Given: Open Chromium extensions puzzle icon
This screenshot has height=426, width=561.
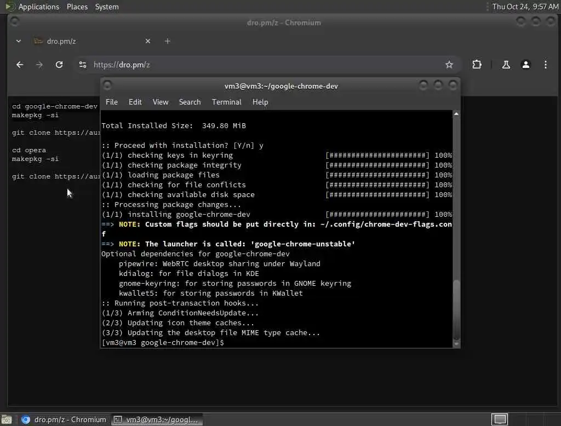Looking at the screenshot, I should [x=477, y=65].
